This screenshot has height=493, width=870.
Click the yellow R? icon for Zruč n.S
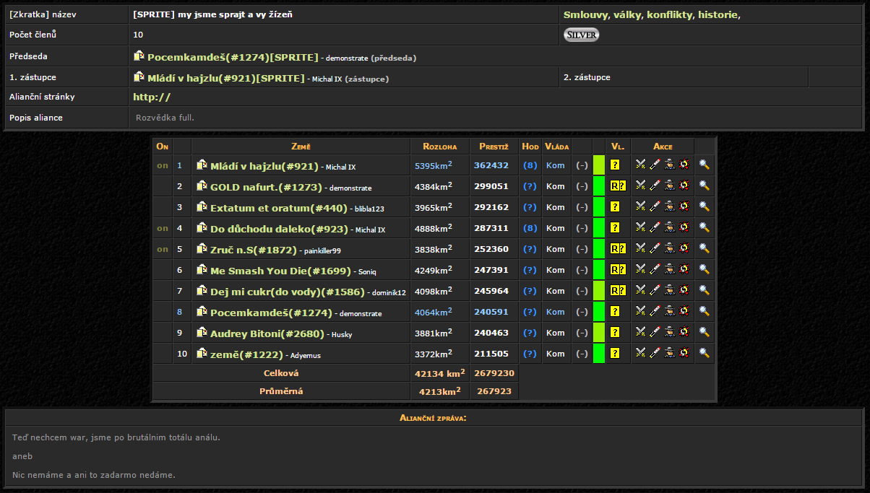(617, 249)
